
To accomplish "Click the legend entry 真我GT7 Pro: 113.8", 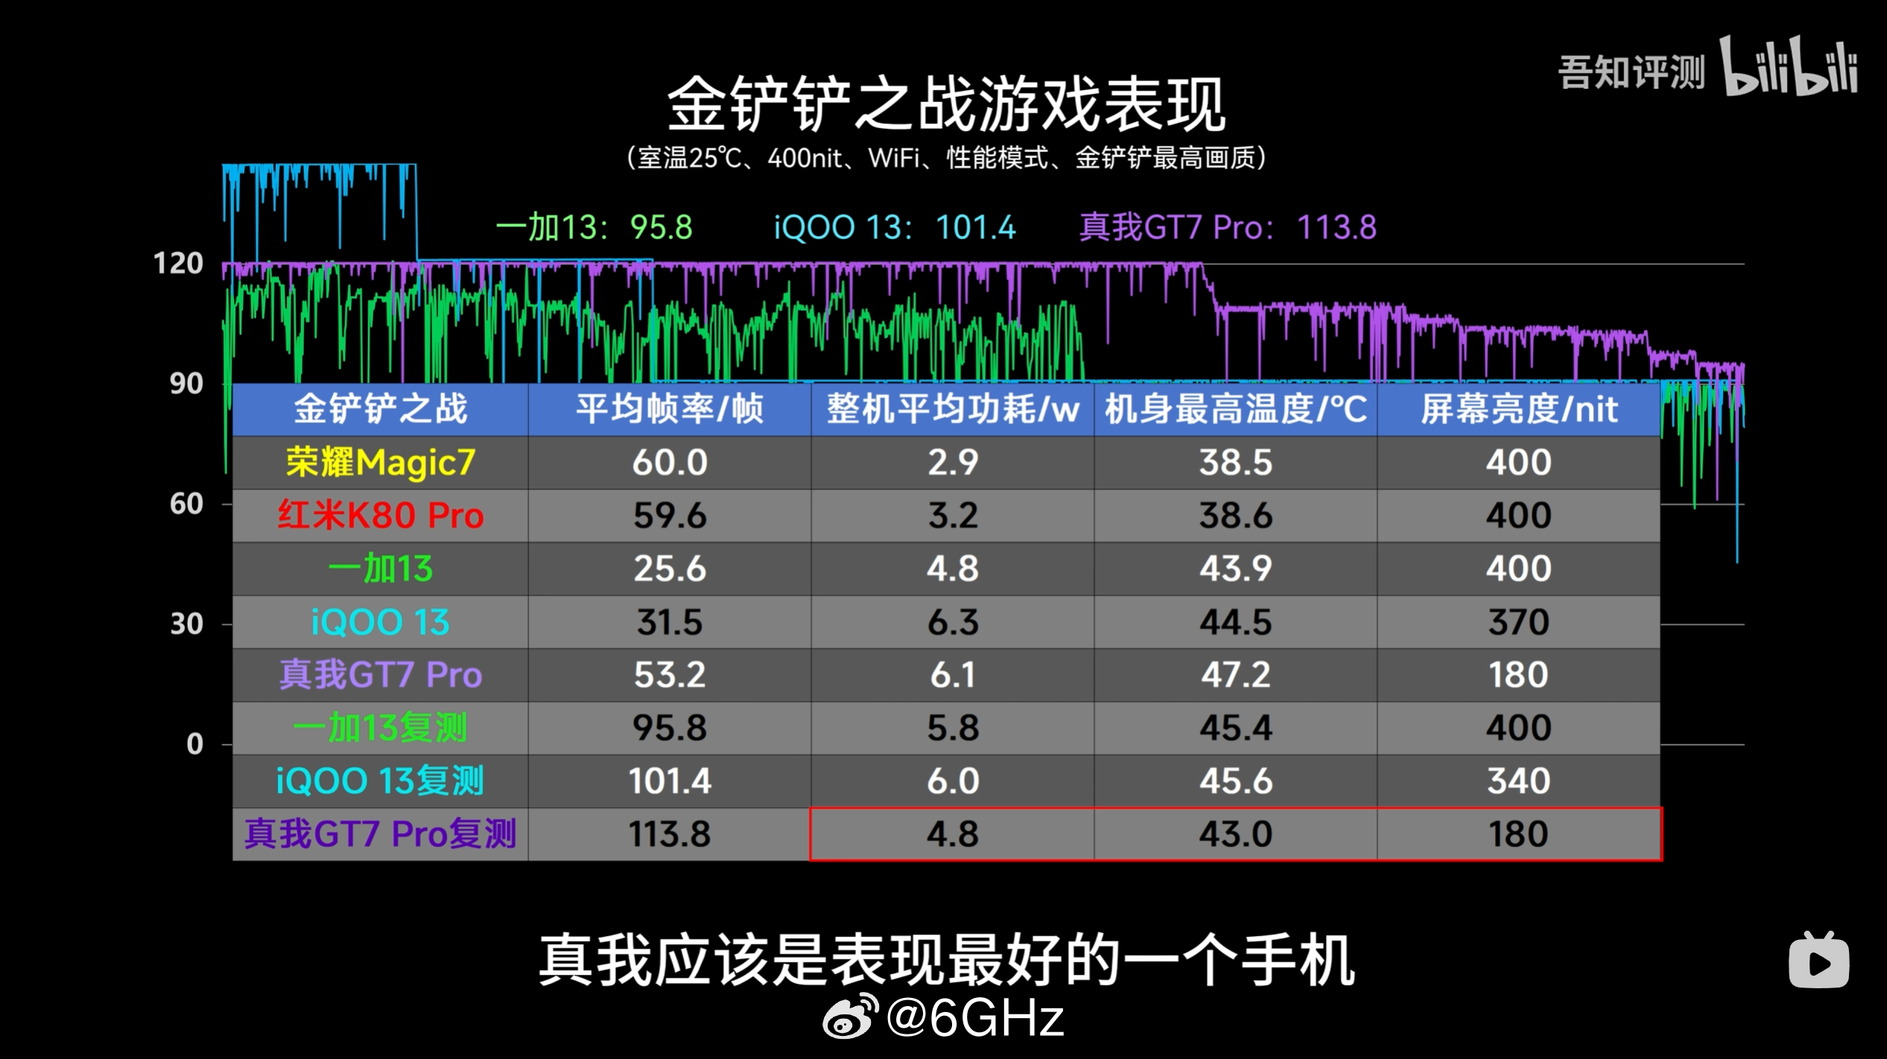I will coord(1228,227).
